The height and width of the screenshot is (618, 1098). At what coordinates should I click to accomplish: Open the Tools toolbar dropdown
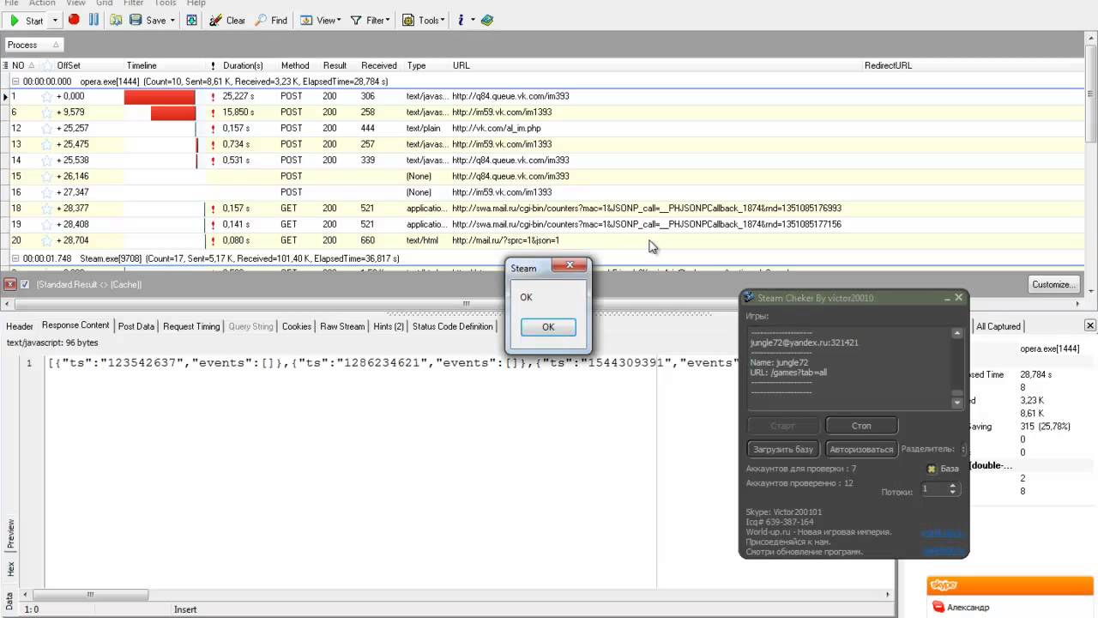(x=423, y=21)
